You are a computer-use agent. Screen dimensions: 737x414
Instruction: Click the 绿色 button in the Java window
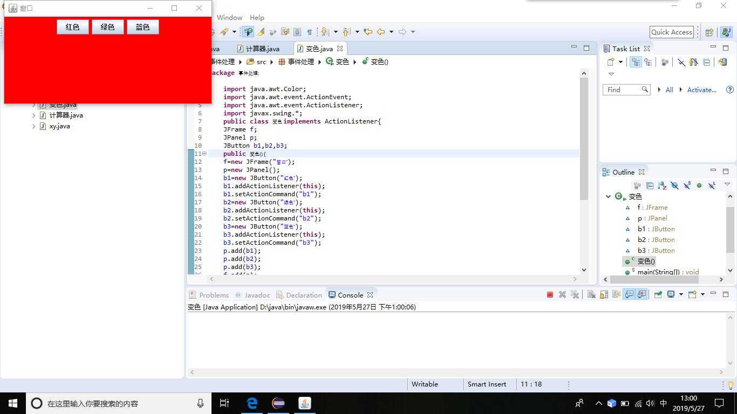pos(107,27)
